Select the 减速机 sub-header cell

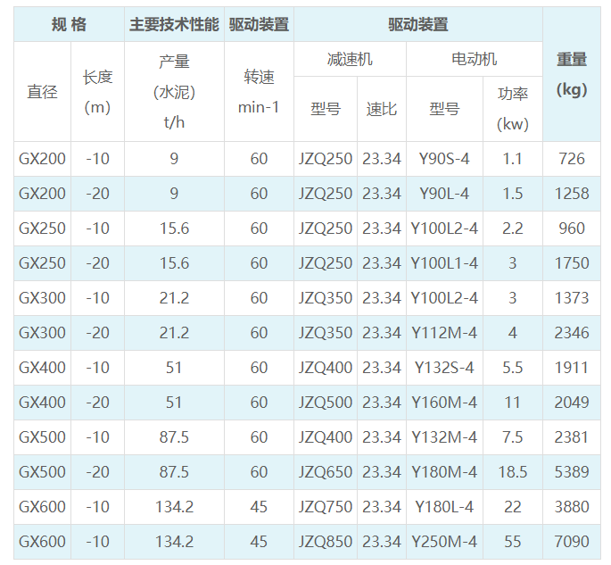click(x=350, y=59)
